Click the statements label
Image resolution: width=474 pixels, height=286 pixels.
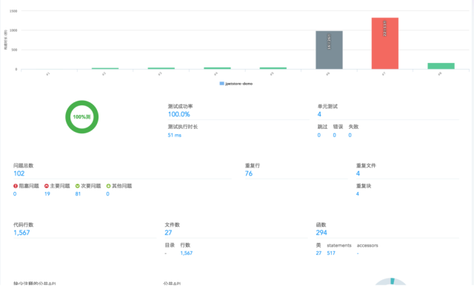[339, 245]
